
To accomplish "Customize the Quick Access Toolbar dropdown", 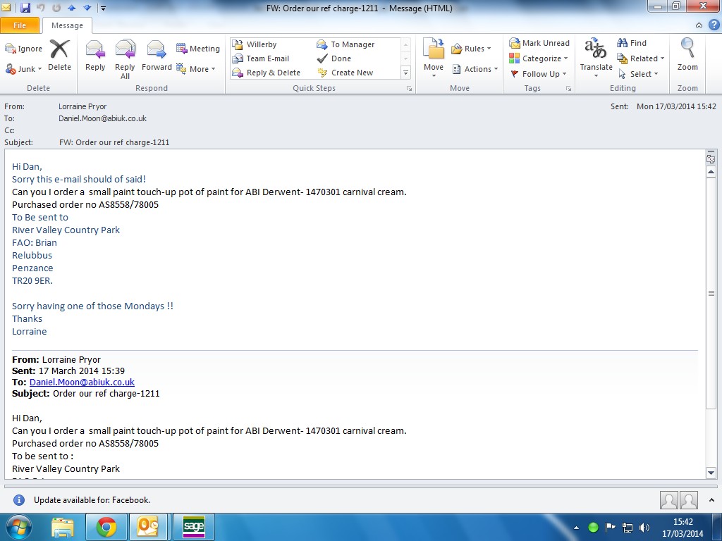I will pos(103,8).
